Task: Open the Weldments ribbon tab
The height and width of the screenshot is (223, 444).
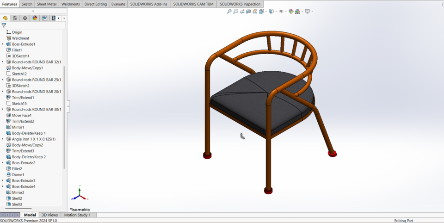Action: pos(70,4)
